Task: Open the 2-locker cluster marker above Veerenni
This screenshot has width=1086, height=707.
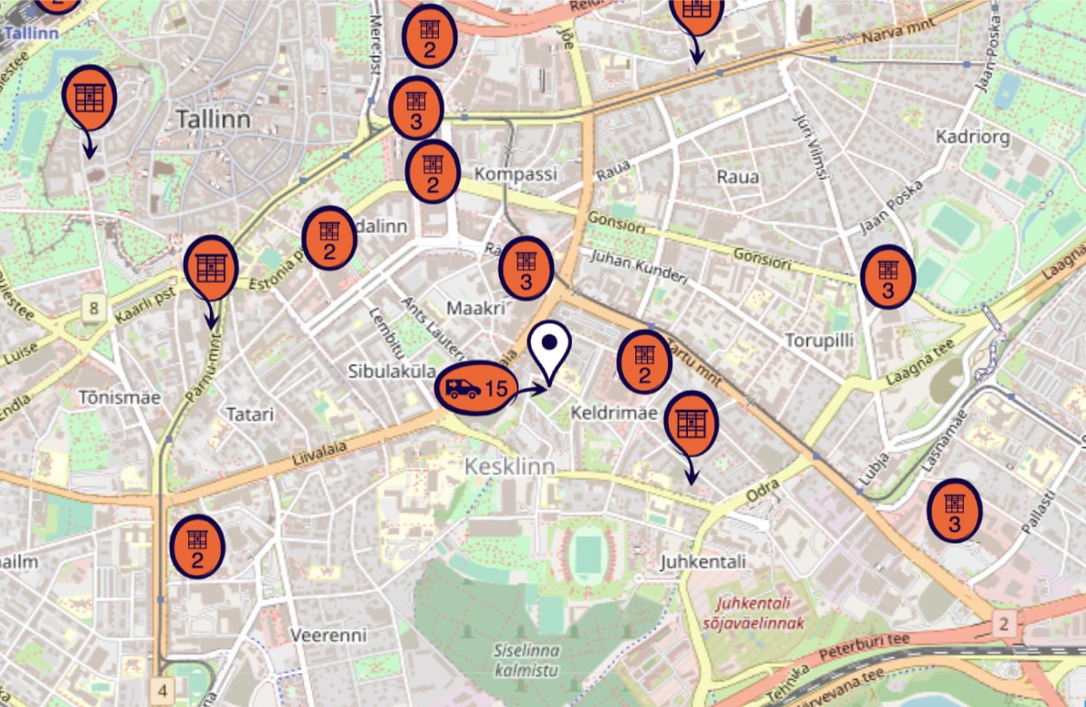Action: (x=197, y=545)
